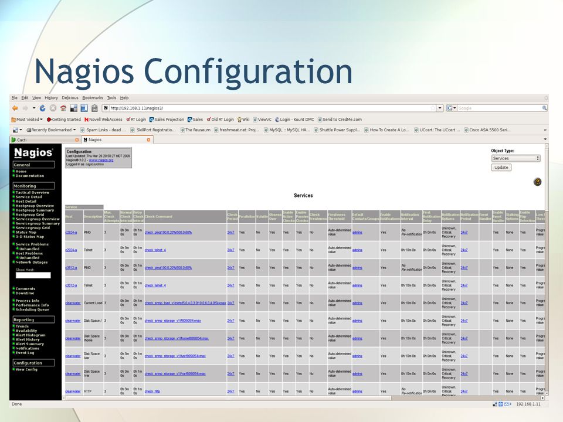Expand the Recently Bookmarked folder
Screen dimensions: 563x422
tap(51, 130)
